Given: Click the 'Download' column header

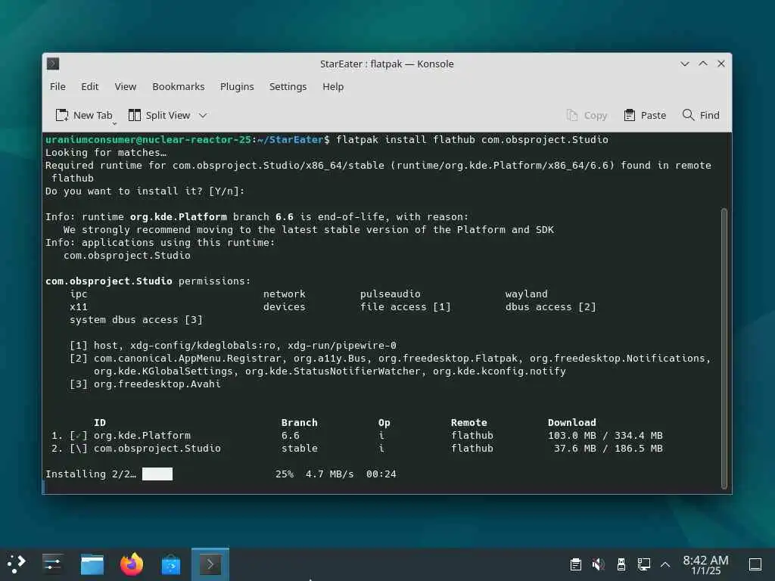Looking at the screenshot, I should click(572, 422).
